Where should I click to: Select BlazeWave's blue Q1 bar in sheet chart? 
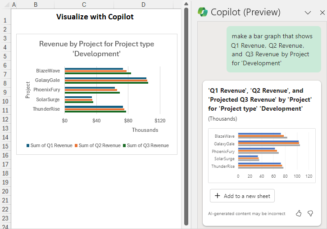[x=94, y=69]
